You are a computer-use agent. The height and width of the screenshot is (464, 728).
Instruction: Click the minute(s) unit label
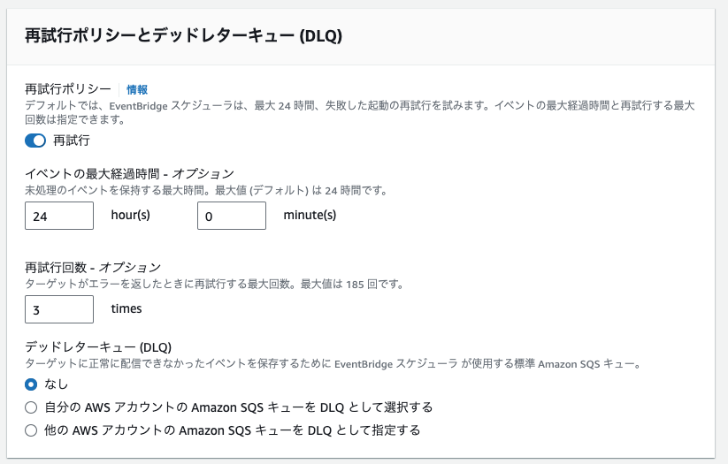310,215
